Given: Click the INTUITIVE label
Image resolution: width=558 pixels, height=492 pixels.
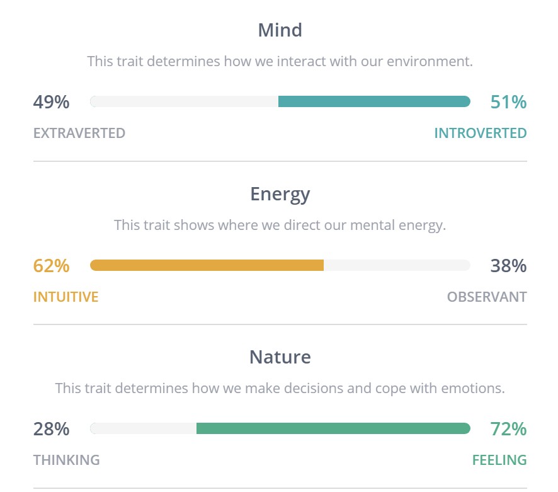Looking at the screenshot, I should pyautogui.click(x=65, y=297).
